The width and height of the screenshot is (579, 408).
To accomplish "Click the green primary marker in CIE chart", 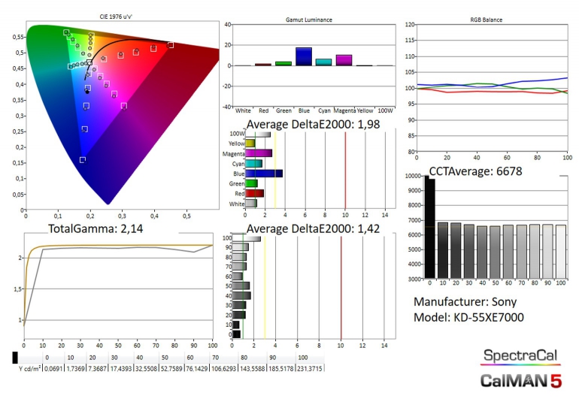I will (66, 32).
